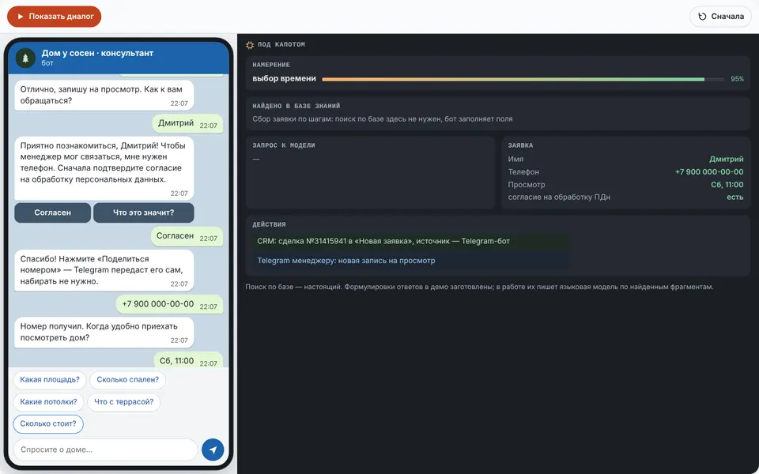Click the Сбор заявки по шагам description text
This screenshot has height=474, width=759.
coord(383,119)
